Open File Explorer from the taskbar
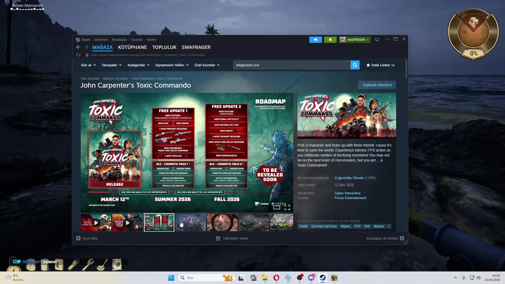The height and width of the screenshot is (284, 505). coord(265,278)
